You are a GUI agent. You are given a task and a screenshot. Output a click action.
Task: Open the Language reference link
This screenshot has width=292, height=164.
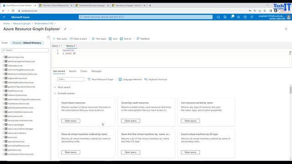[x=130, y=79]
